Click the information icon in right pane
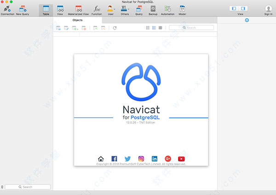Viewport: 276px width, 195px height. pyautogui.click(x=247, y=20)
